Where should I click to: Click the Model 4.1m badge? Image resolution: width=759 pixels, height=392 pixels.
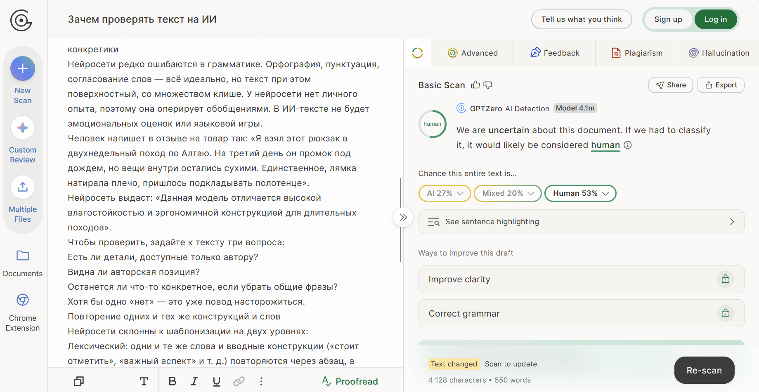(x=575, y=108)
